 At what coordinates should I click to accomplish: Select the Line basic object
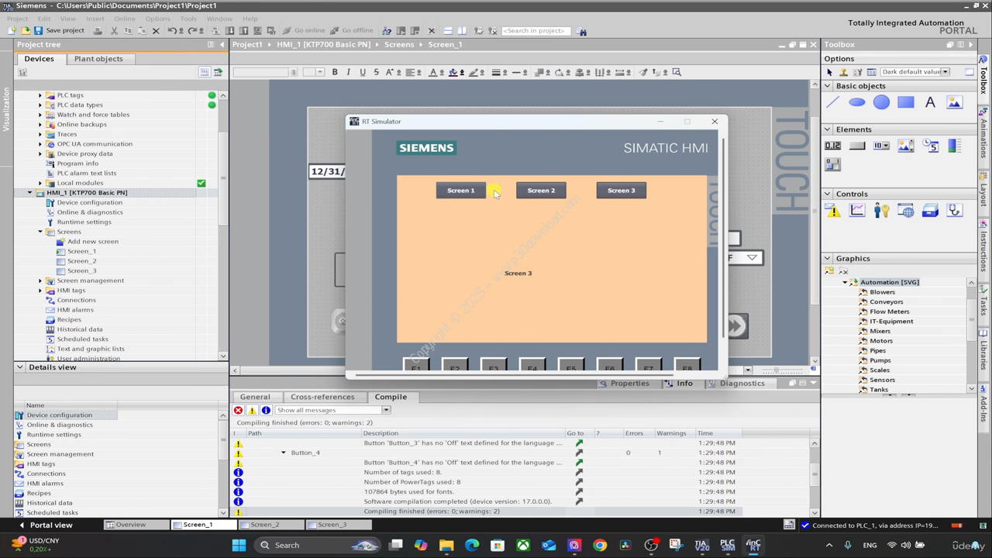833,102
